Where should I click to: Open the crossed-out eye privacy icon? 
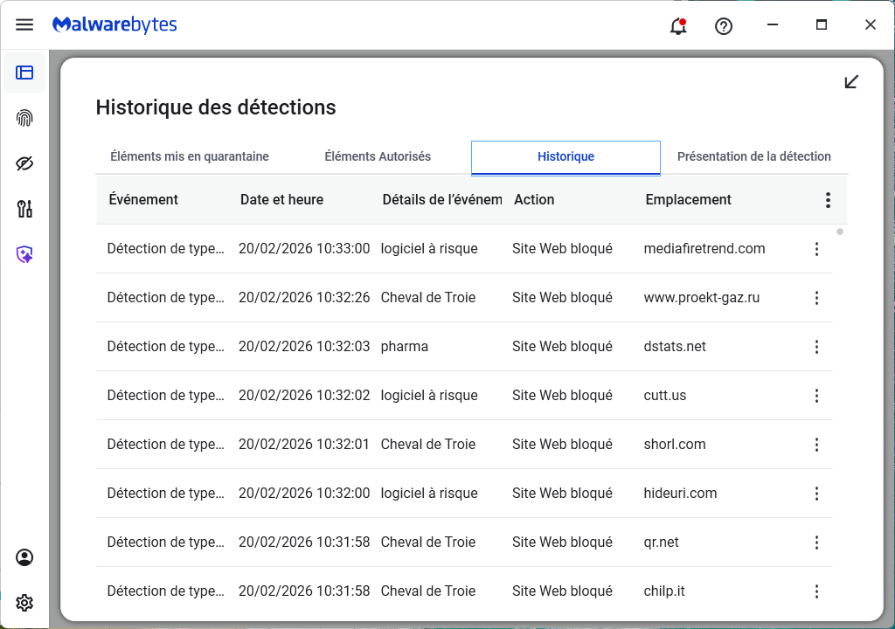[24, 163]
